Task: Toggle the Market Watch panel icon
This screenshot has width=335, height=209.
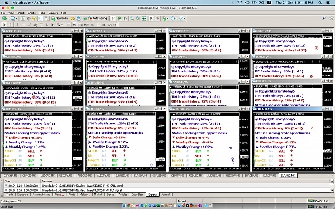Action: [23, 18]
